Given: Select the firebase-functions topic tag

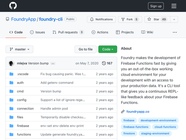Looking at the screenshot, I should (136, 127).
